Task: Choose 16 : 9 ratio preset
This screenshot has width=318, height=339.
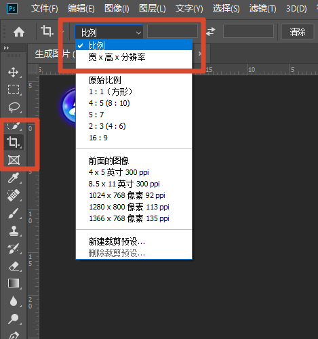Action: (x=134, y=138)
